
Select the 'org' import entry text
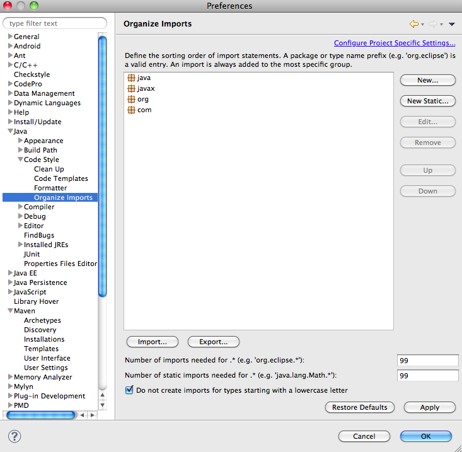(x=143, y=100)
